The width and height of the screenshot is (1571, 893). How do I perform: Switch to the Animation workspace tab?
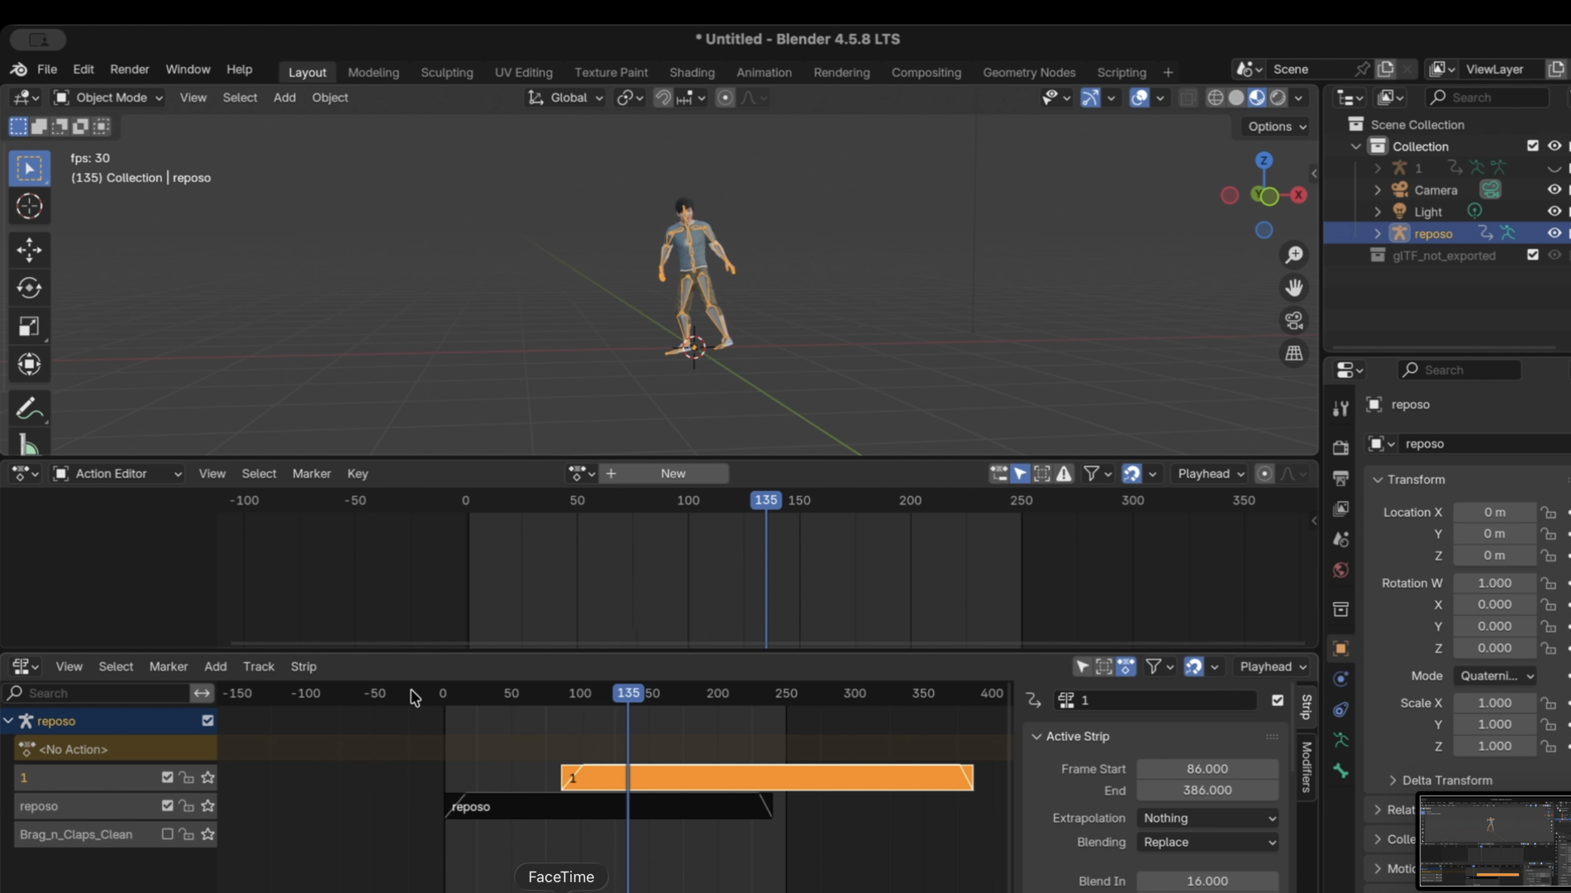click(x=763, y=72)
